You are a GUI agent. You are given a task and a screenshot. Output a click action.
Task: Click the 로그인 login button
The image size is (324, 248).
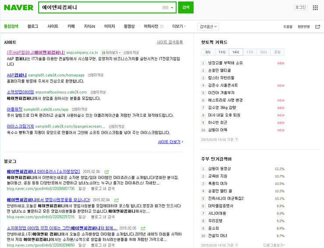(x=301, y=7)
